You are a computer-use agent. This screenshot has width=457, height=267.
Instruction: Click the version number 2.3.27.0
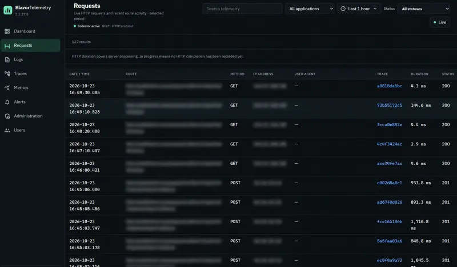(x=22, y=14)
